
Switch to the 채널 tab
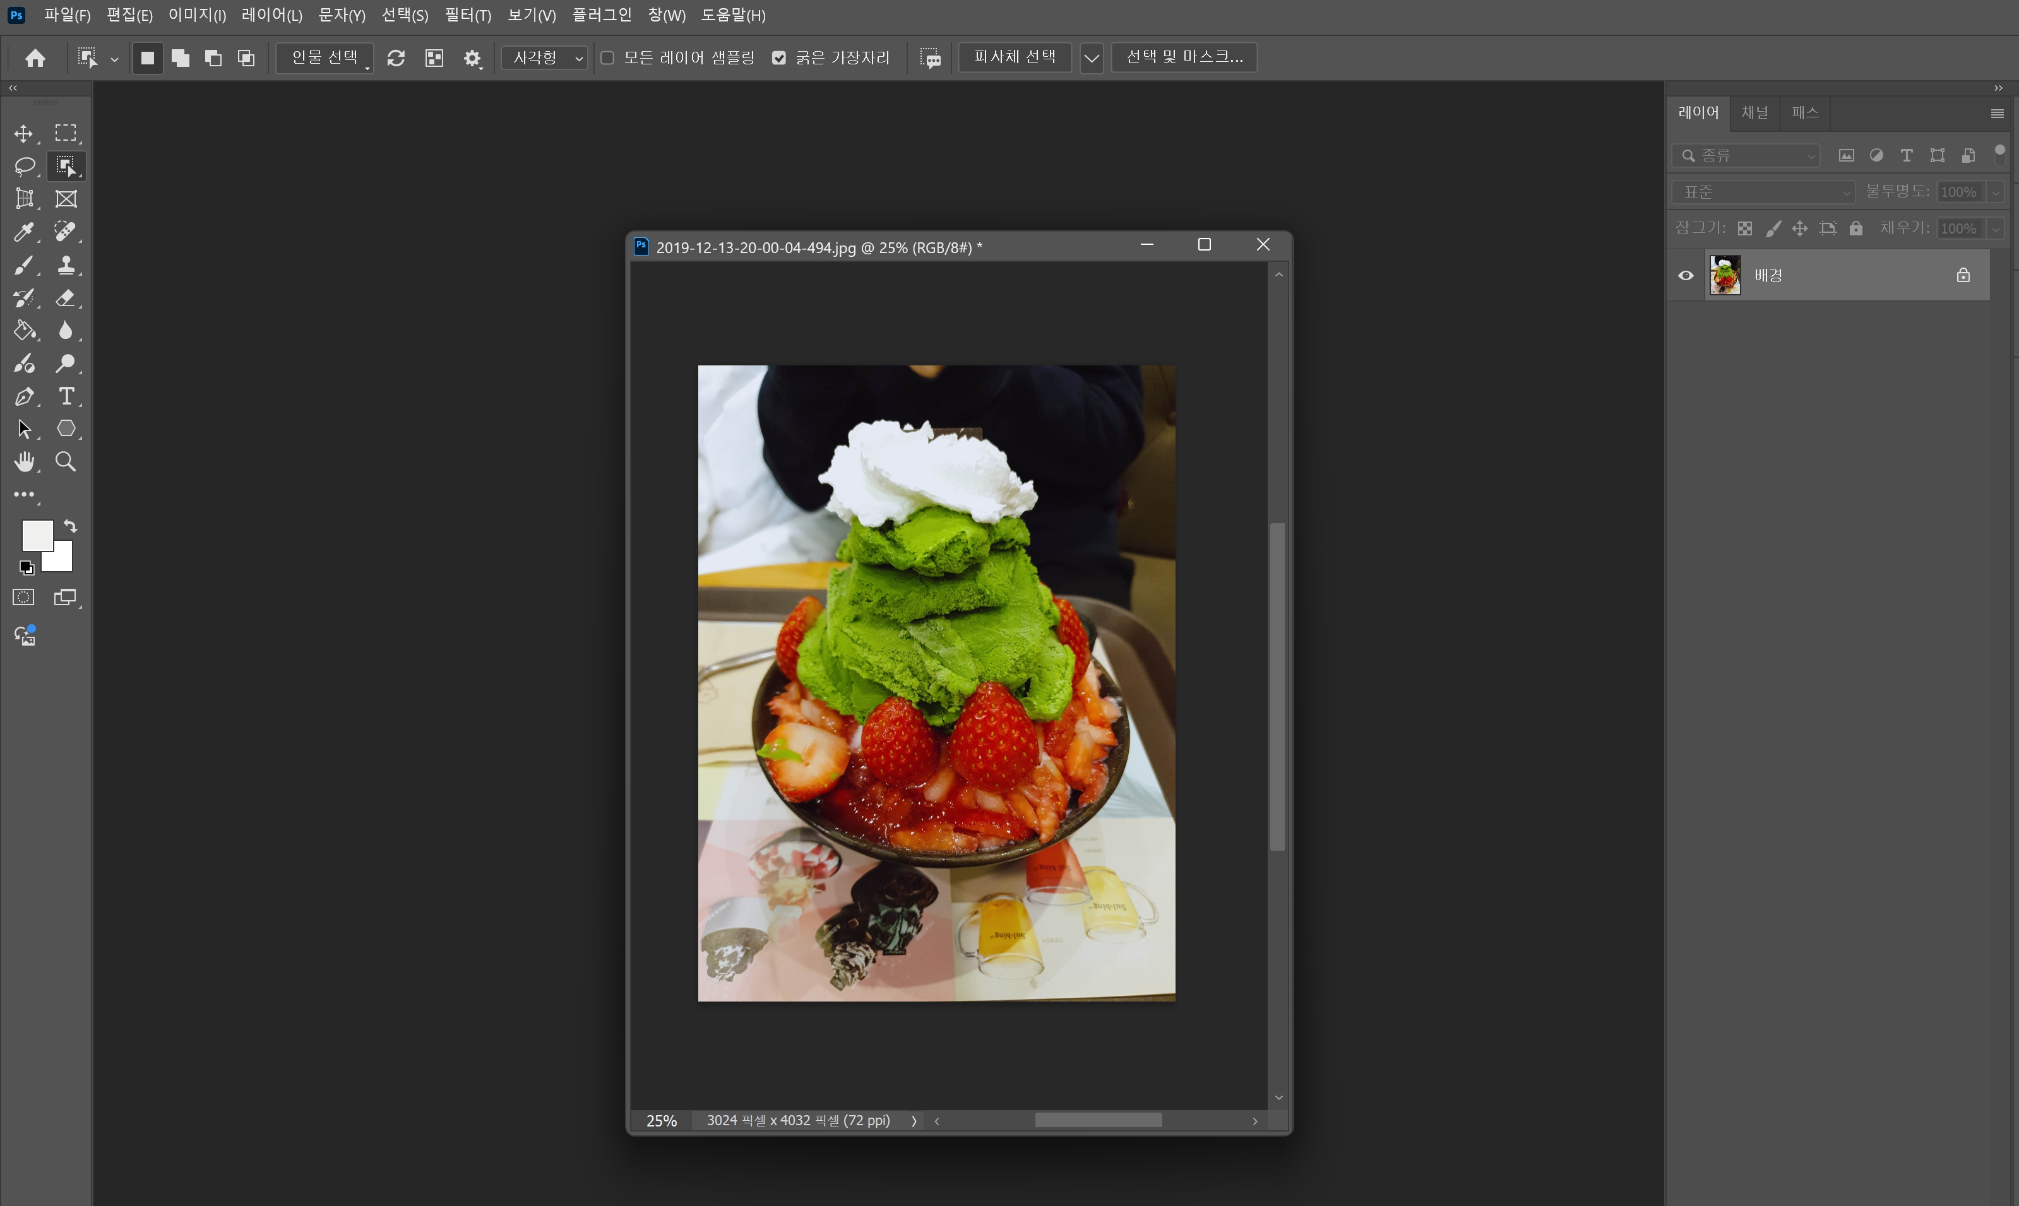(x=1754, y=112)
